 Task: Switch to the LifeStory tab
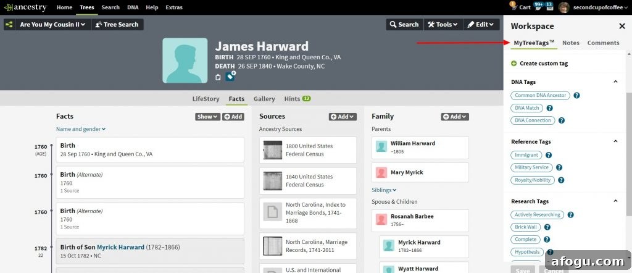(206, 99)
